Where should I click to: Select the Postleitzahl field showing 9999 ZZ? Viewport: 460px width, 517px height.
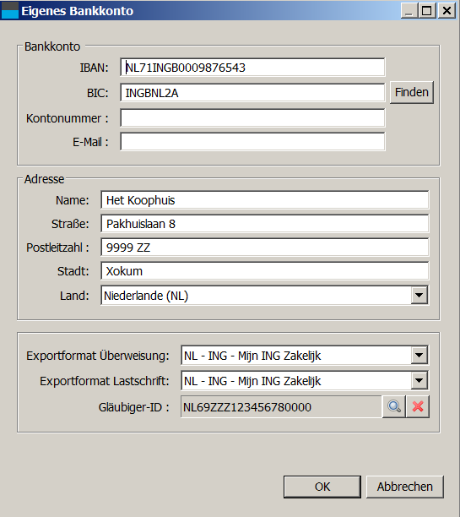tap(265, 248)
